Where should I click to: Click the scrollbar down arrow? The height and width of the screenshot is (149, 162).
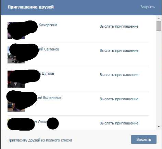159,126
